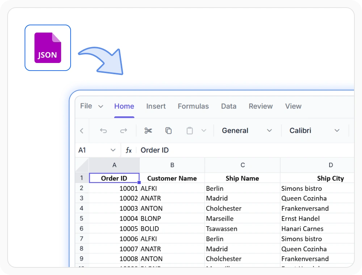Select row 6 header
362x275 pixels.
(82, 228)
